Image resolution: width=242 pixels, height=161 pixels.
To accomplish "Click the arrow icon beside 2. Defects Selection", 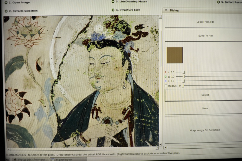I will pyautogui.click(x=6, y=11).
